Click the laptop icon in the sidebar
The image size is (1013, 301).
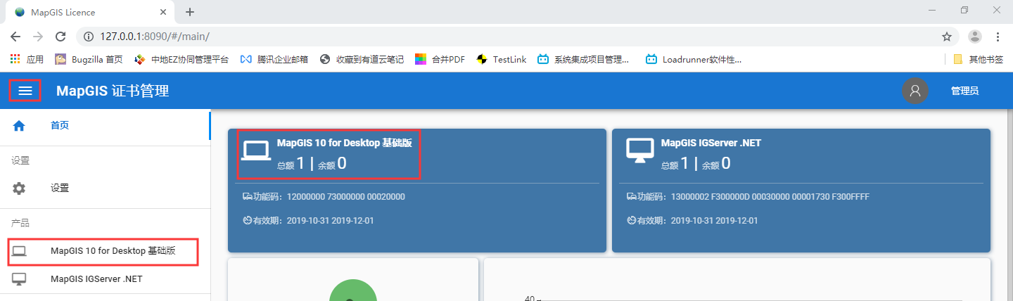(x=19, y=251)
